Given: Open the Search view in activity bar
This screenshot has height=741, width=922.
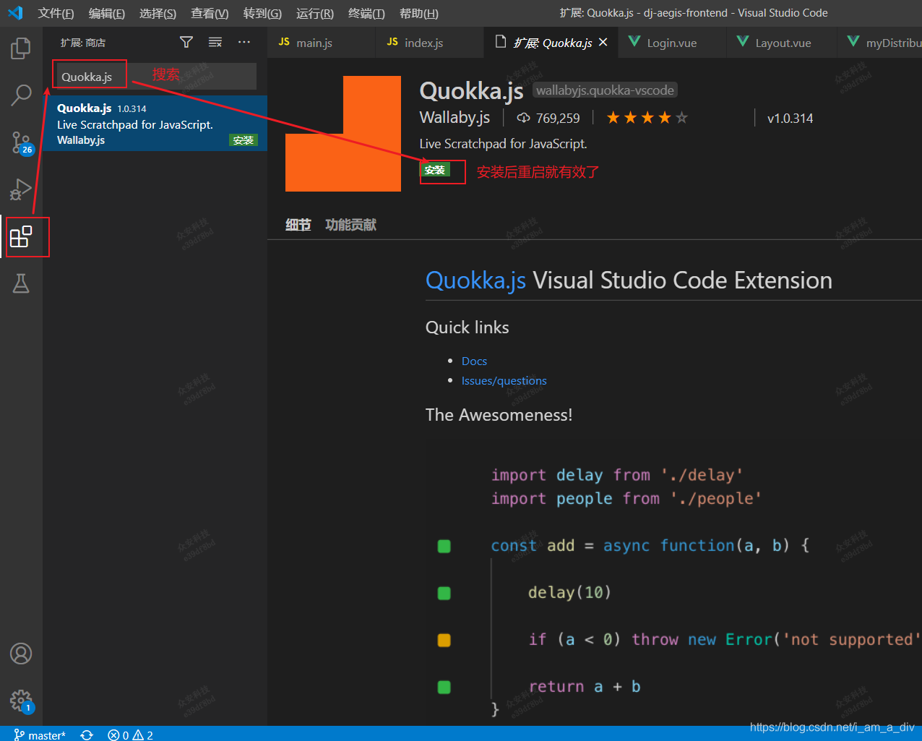Looking at the screenshot, I should (21, 95).
